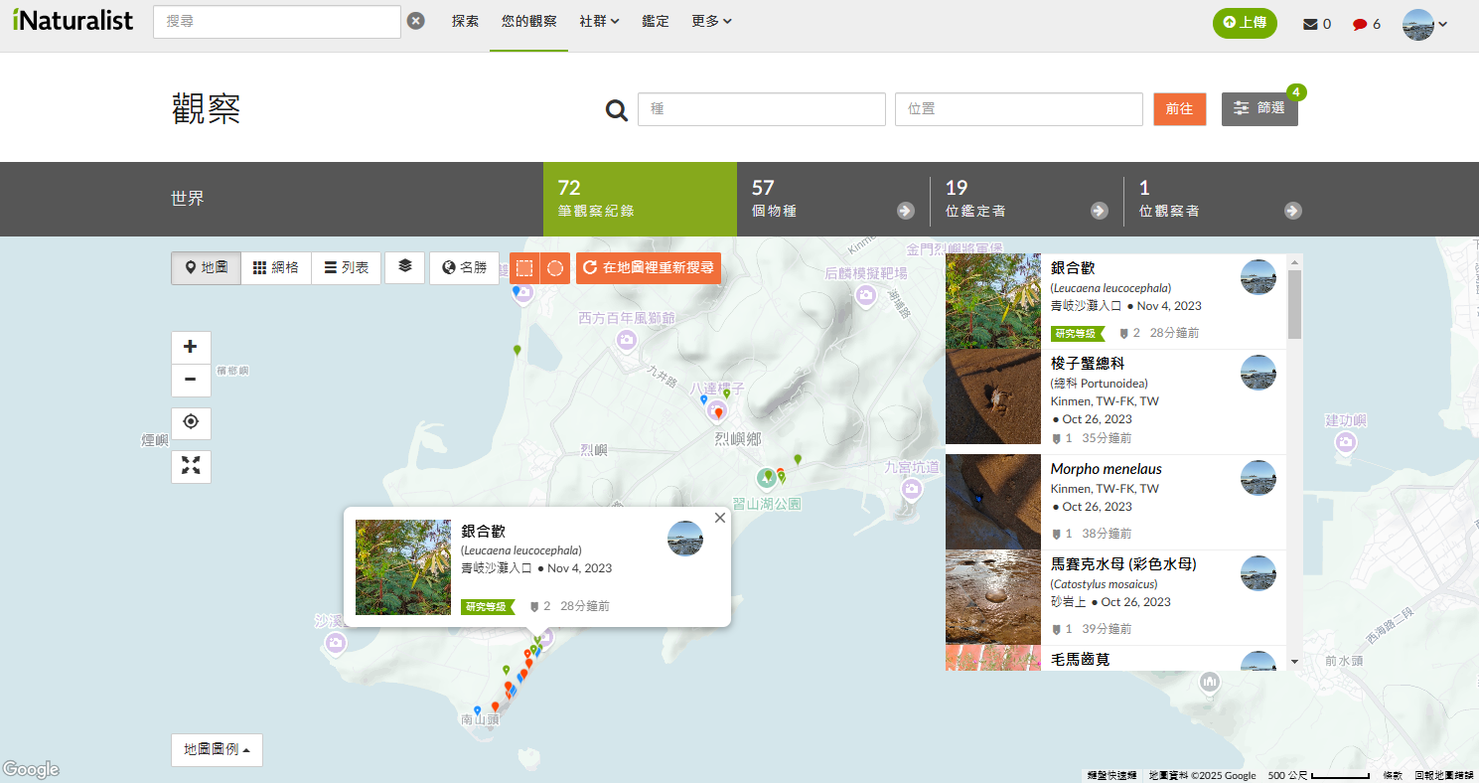The height and width of the screenshot is (783, 1479).
Task: Select the circle boundary drawing tool
Action: [x=555, y=268]
